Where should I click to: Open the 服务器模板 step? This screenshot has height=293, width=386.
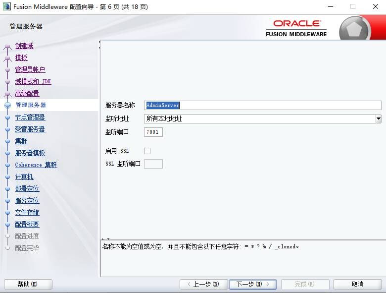pyautogui.click(x=30, y=153)
